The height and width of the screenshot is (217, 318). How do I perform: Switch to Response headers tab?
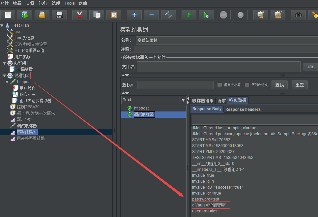coord(243,109)
